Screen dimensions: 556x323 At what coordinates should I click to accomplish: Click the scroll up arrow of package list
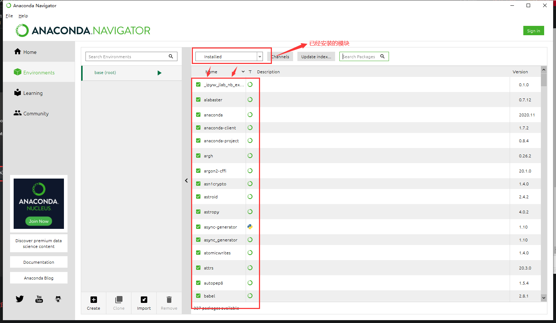[x=544, y=69]
